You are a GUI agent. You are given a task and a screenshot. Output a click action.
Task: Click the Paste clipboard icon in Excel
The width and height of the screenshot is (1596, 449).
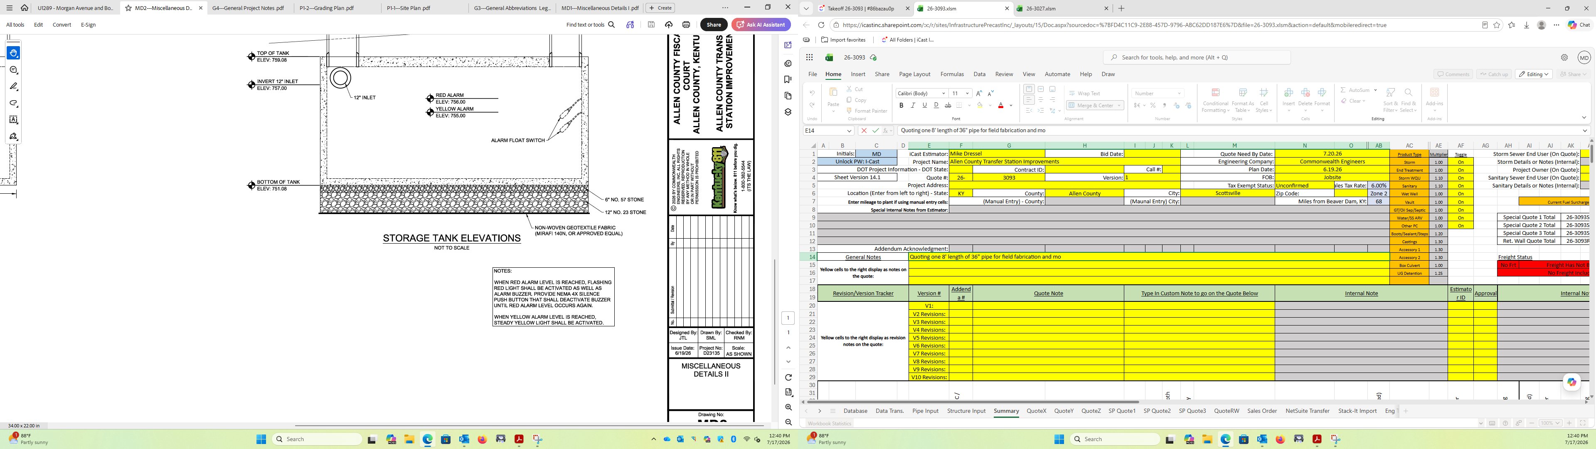pos(833,92)
